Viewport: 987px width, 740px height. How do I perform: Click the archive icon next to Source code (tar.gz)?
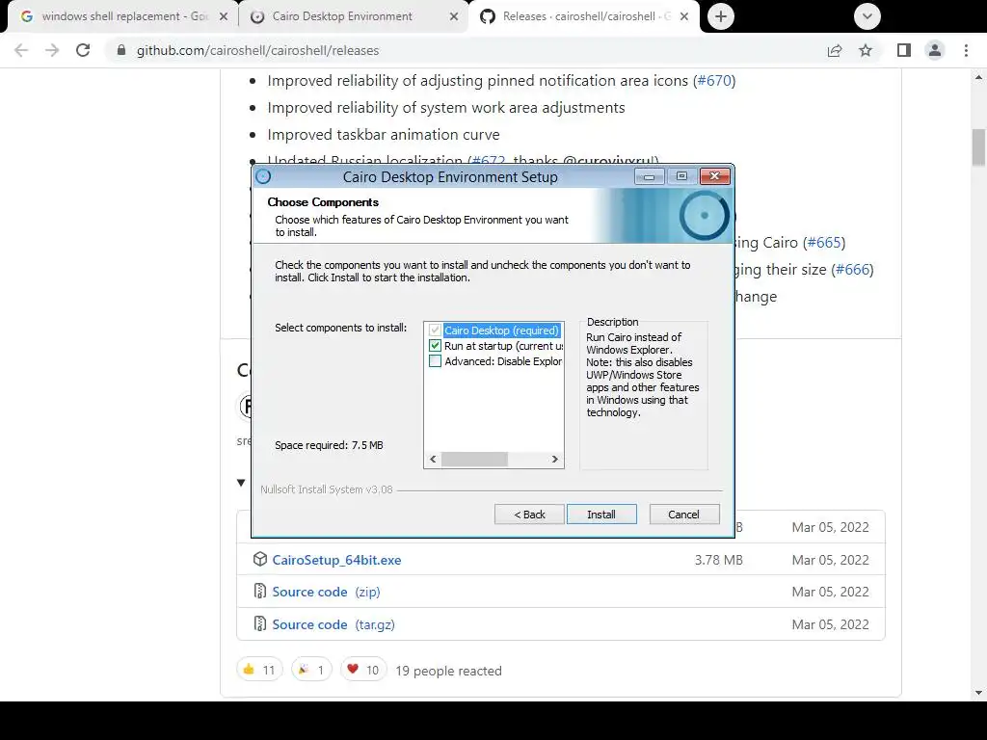click(x=260, y=623)
